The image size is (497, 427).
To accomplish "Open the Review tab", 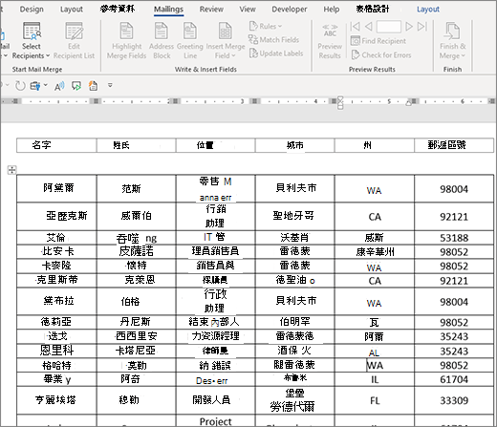I will pyautogui.click(x=211, y=10).
